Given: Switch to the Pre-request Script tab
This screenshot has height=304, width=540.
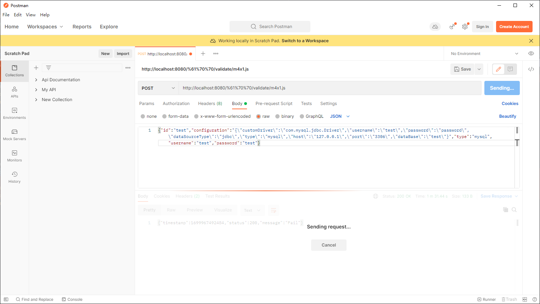Looking at the screenshot, I should tap(274, 104).
